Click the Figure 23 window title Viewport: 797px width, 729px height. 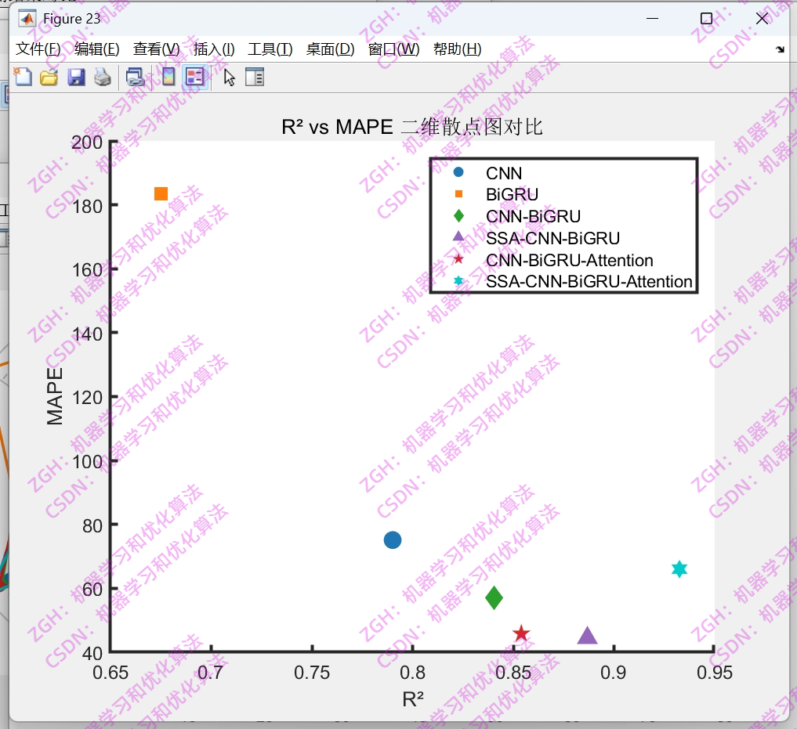71,19
